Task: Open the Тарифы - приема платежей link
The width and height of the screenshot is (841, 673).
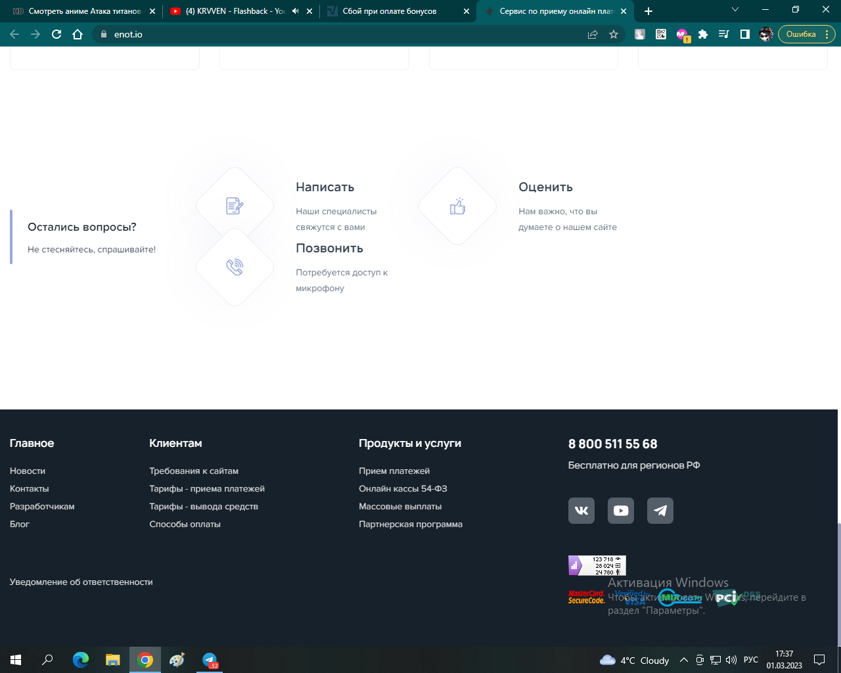Action: coord(207,488)
